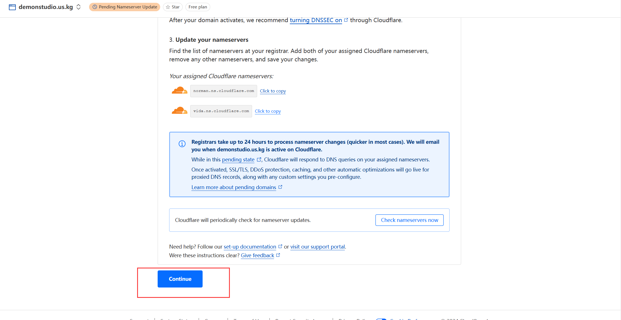Viewport: 621px width, 320px height.
Task: Click external-link icon after set-up documentation
Action: (x=280, y=246)
